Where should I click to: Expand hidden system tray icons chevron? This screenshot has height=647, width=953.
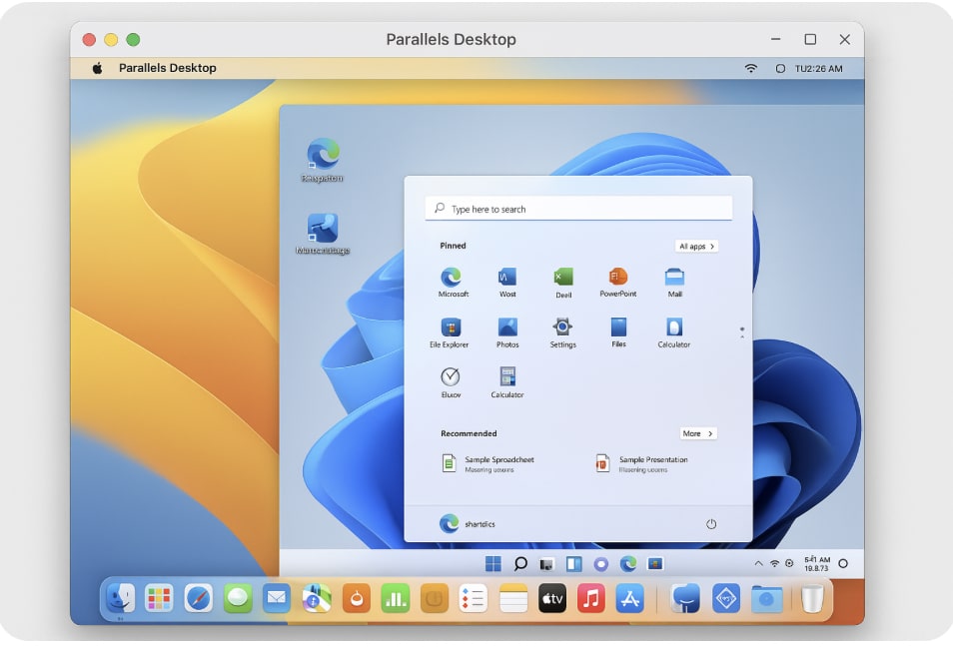(x=759, y=563)
